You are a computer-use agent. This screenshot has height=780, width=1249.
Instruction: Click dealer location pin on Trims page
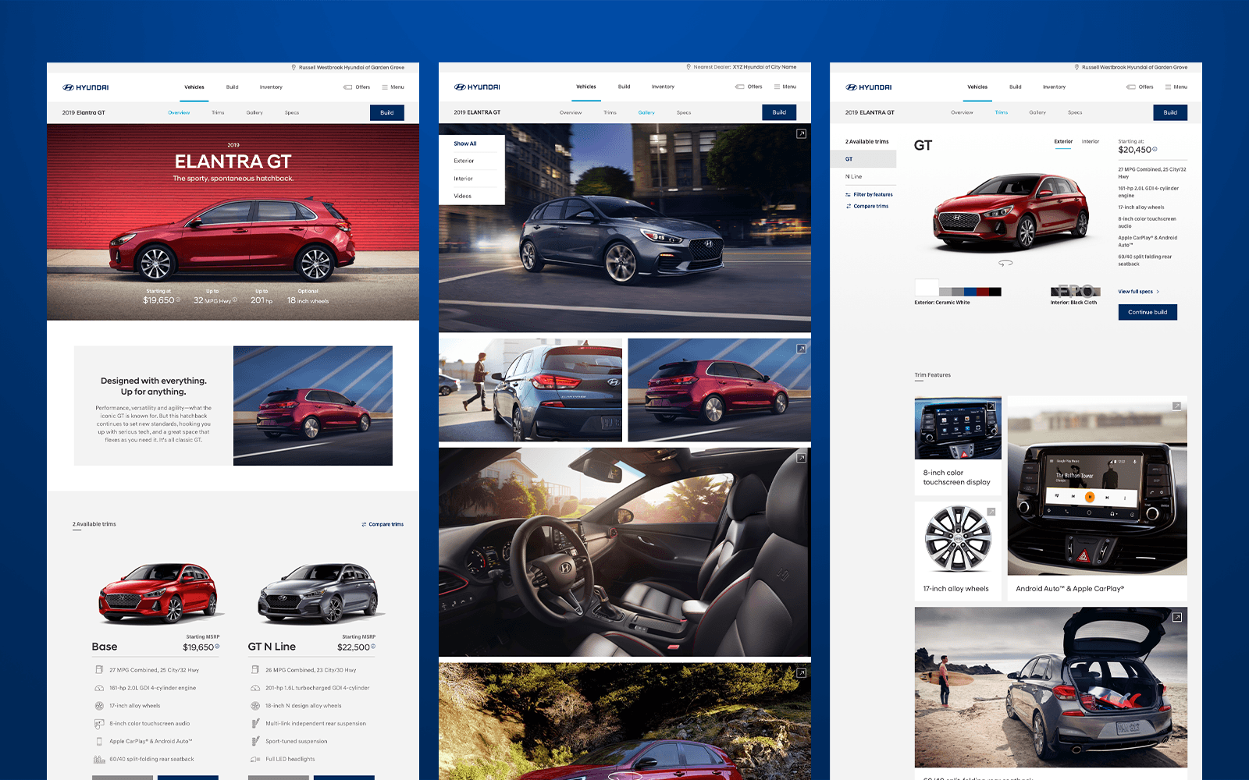(x=1076, y=68)
